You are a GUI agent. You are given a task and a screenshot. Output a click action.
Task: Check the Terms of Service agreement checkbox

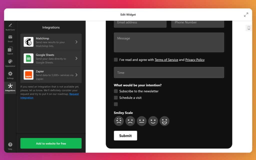point(116,60)
